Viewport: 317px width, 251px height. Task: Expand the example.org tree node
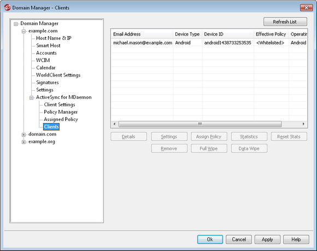(x=24, y=142)
